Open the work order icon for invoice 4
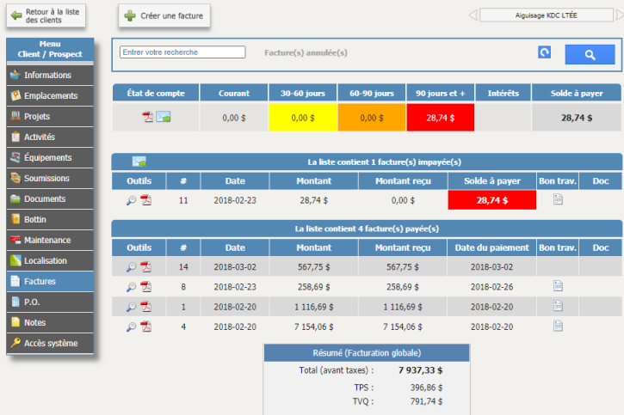The height and width of the screenshot is (415, 624). coord(558,326)
